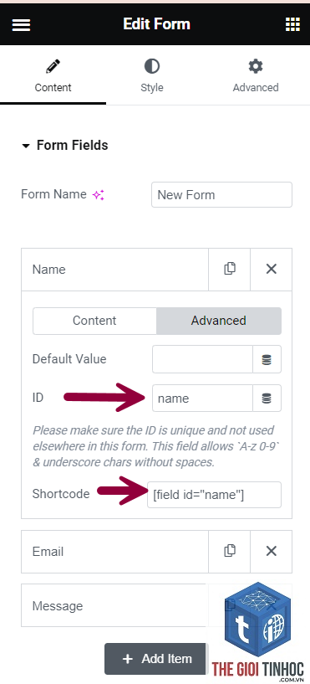Click the Shortcode label

[x=61, y=494]
